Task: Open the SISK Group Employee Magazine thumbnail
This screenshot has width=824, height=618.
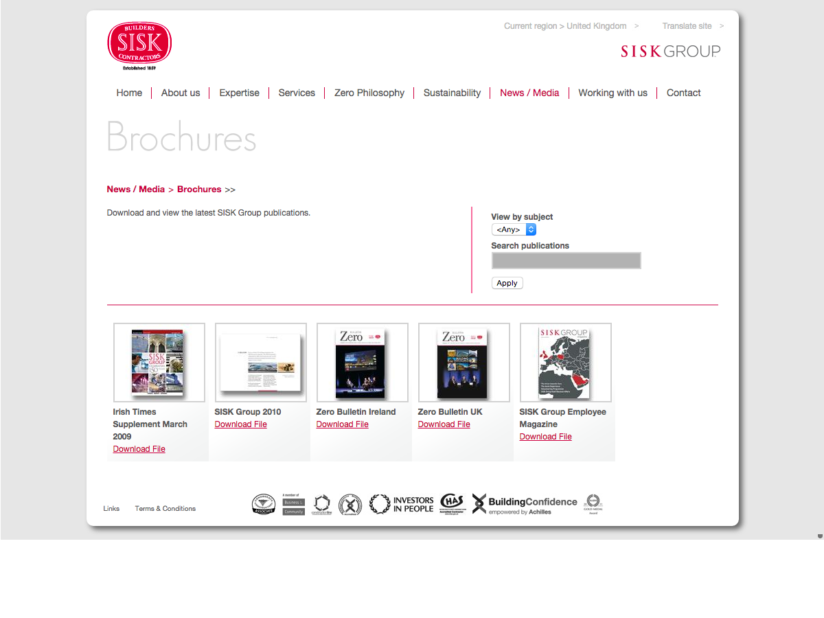Action: 566,363
